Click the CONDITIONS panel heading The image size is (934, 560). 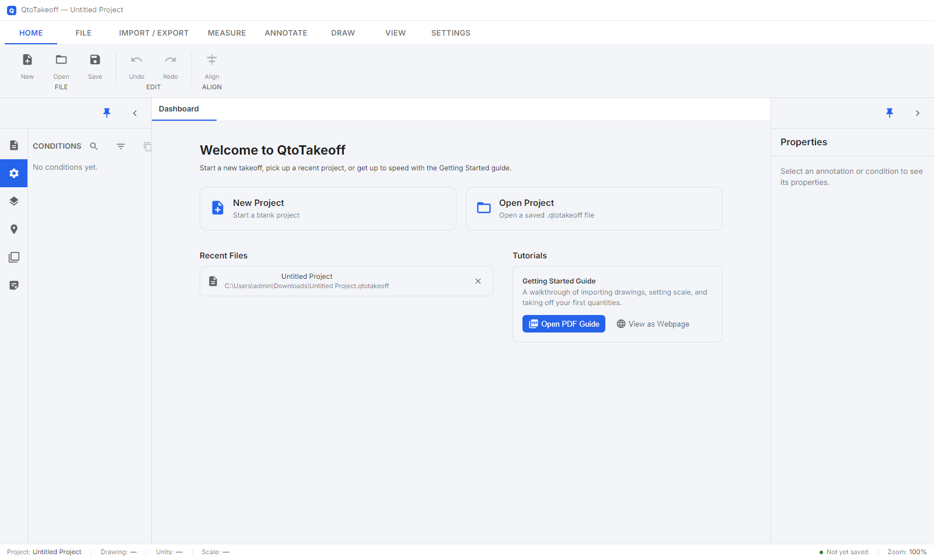[x=57, y=146]
